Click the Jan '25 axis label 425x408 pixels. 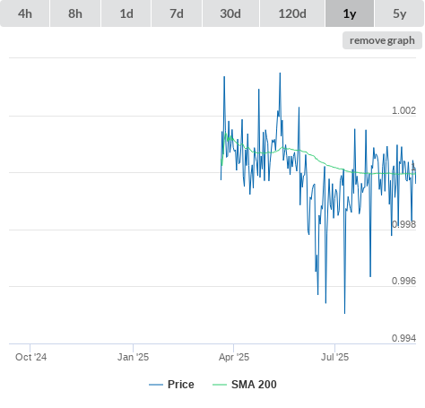pyautogui.click(x=133, y=357)
